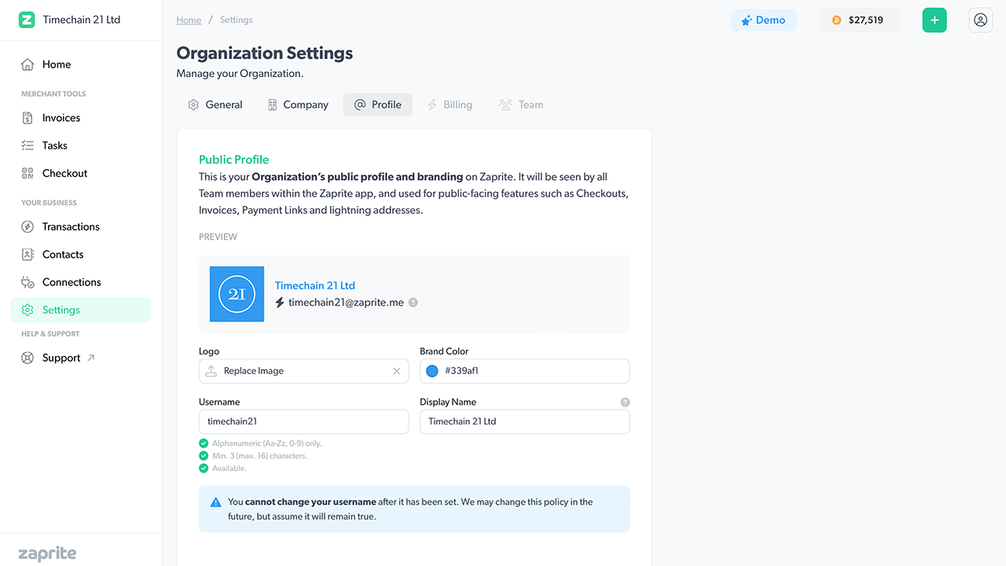The width and height of the screenshot is (1006, 566).
Task: Open the user account avatar icon
Action: point(980,20)
